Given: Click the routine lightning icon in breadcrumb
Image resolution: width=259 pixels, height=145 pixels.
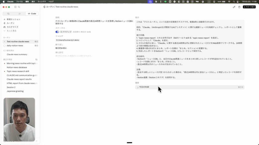Looking at the screenshot, I should pyautogui.click(x=44, y=7).
